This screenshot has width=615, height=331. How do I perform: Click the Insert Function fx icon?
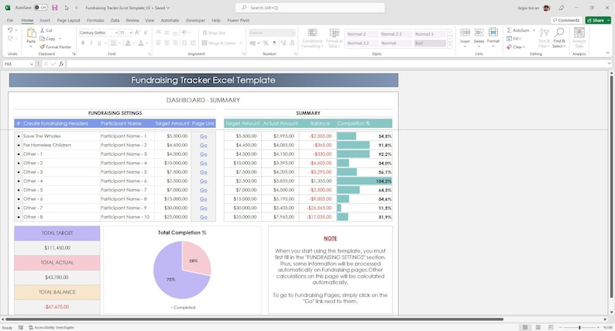click(61, 64)
